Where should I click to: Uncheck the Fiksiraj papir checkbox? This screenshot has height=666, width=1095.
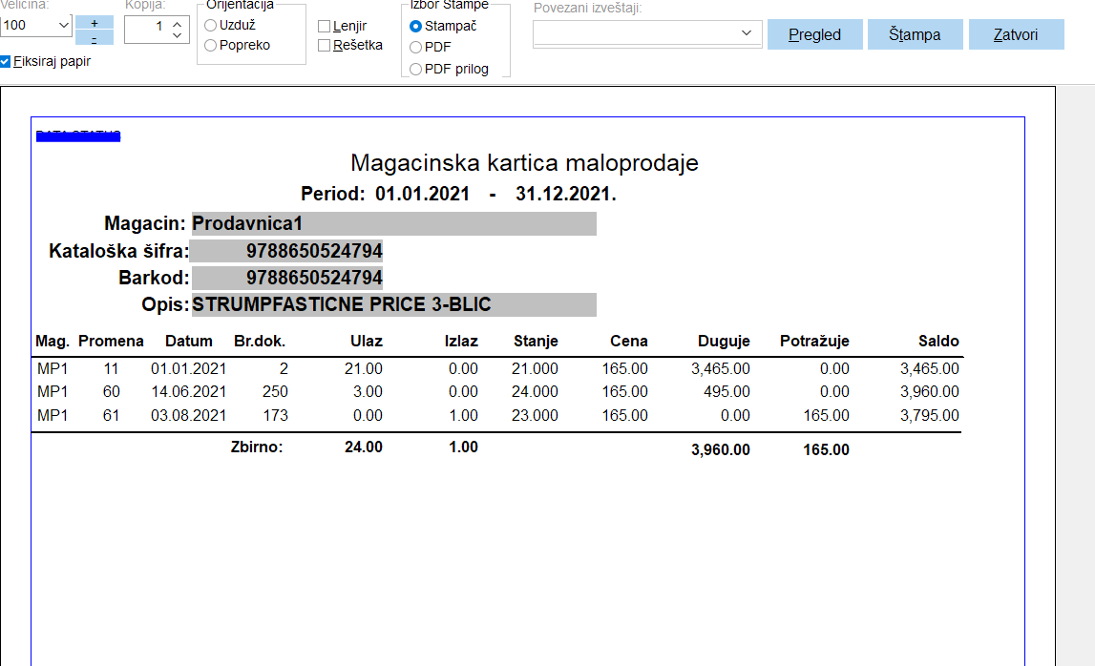click(x=6, y=61)
